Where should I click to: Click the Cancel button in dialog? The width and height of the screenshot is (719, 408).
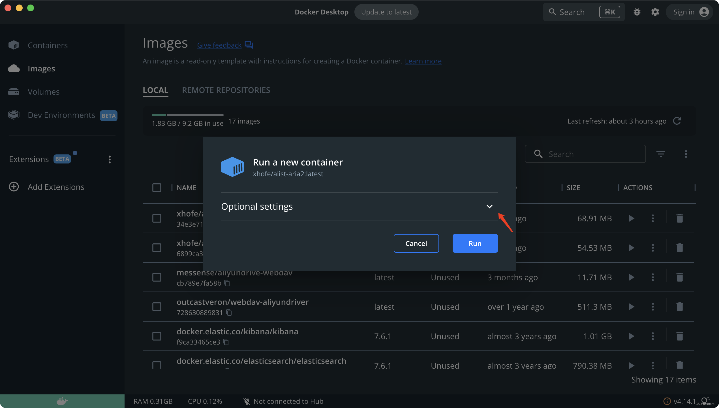pos(416,243)
